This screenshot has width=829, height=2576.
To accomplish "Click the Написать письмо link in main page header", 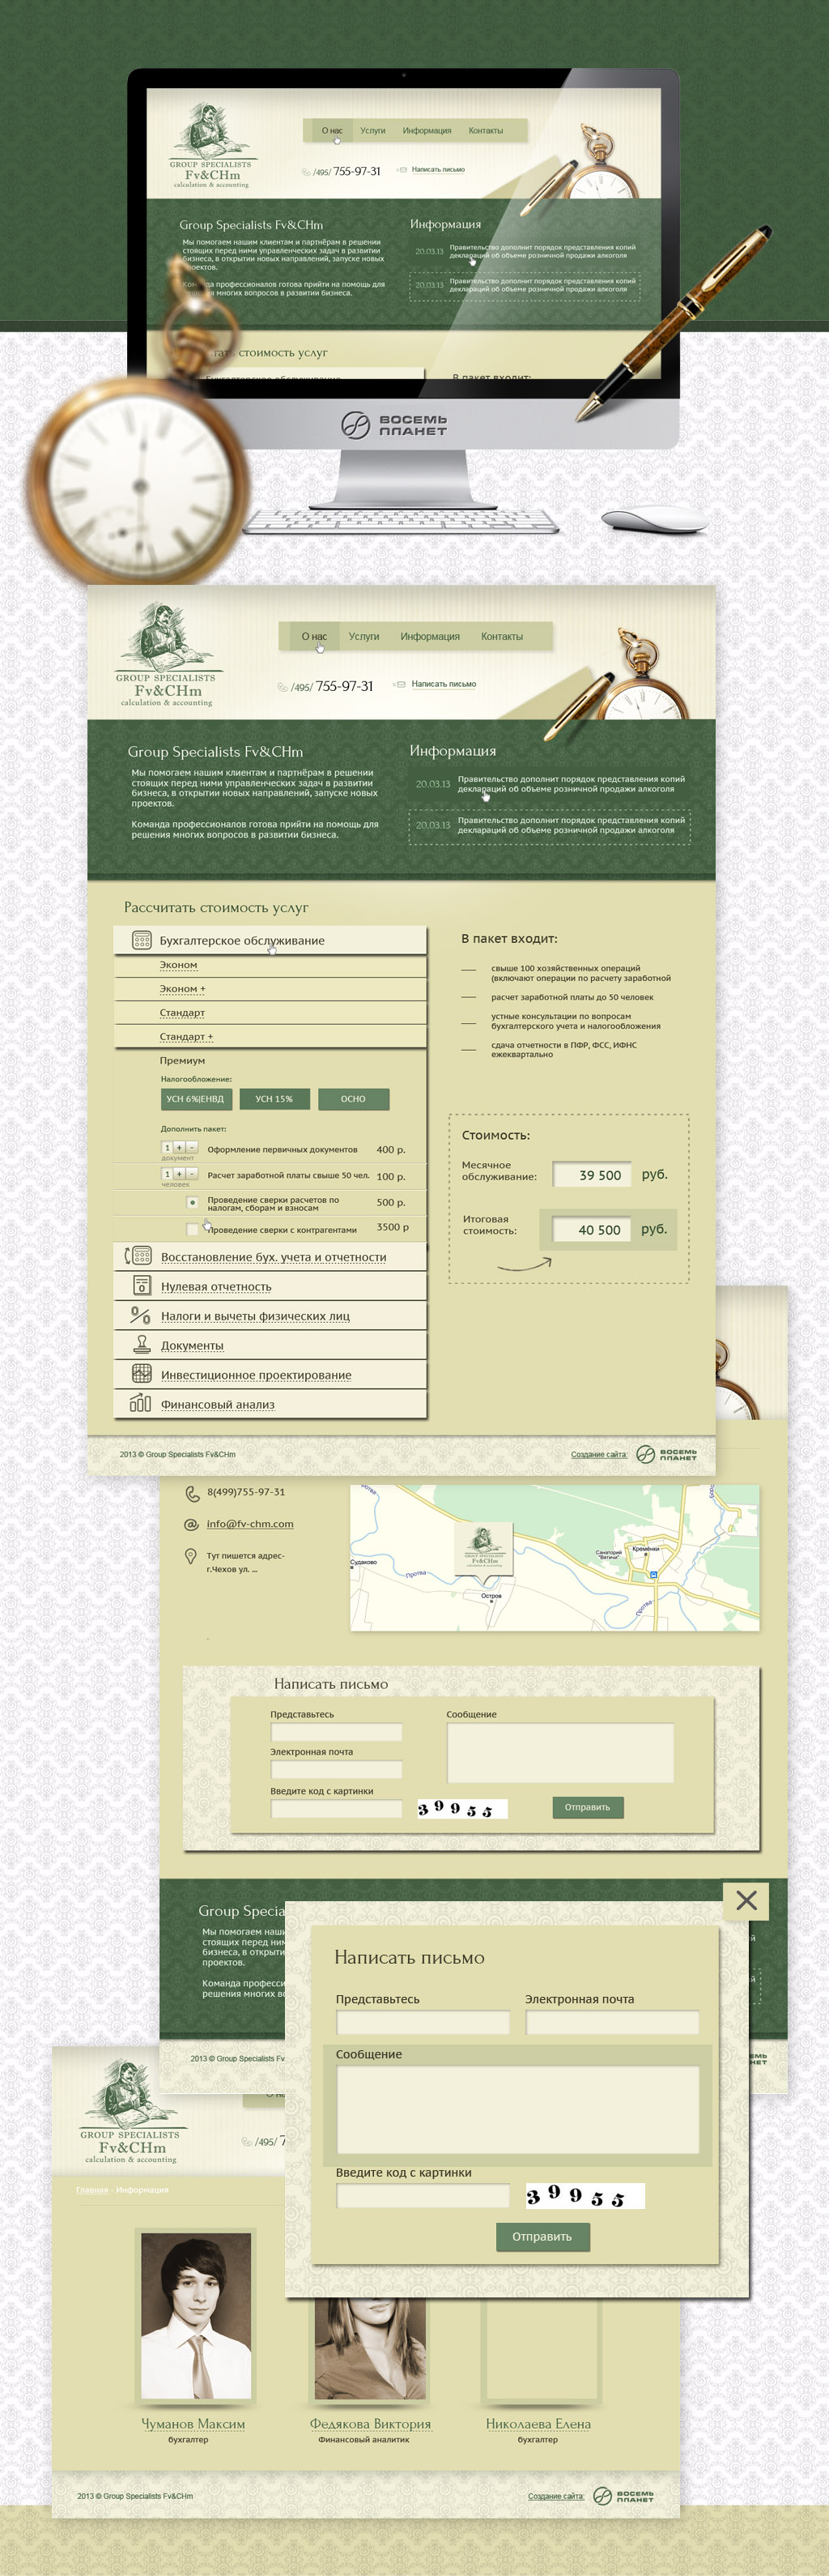I will [x=444, y=684].
